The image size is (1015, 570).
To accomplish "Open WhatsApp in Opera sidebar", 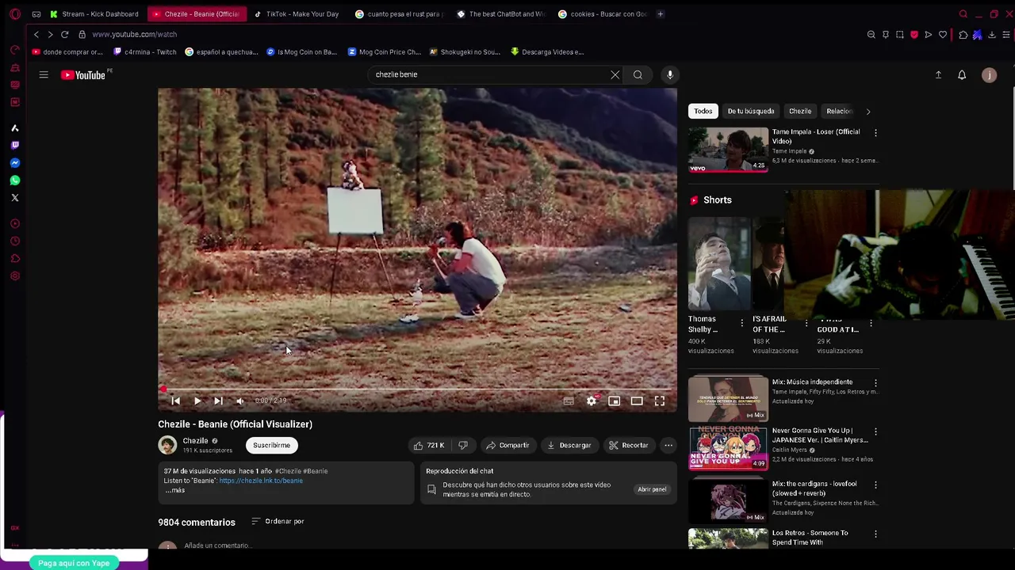I will (x=15, y=180).
